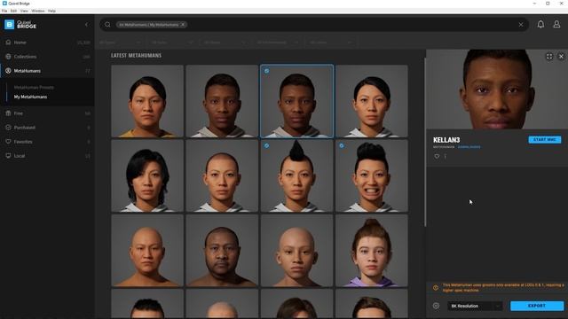The image size is (568, 319).
Task: Open the Edit menu
Action: [x=14, y=11]
